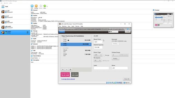Click the reload storage configuration icon
This screenshot has width=175, height=98.
[x=70, y=70]
